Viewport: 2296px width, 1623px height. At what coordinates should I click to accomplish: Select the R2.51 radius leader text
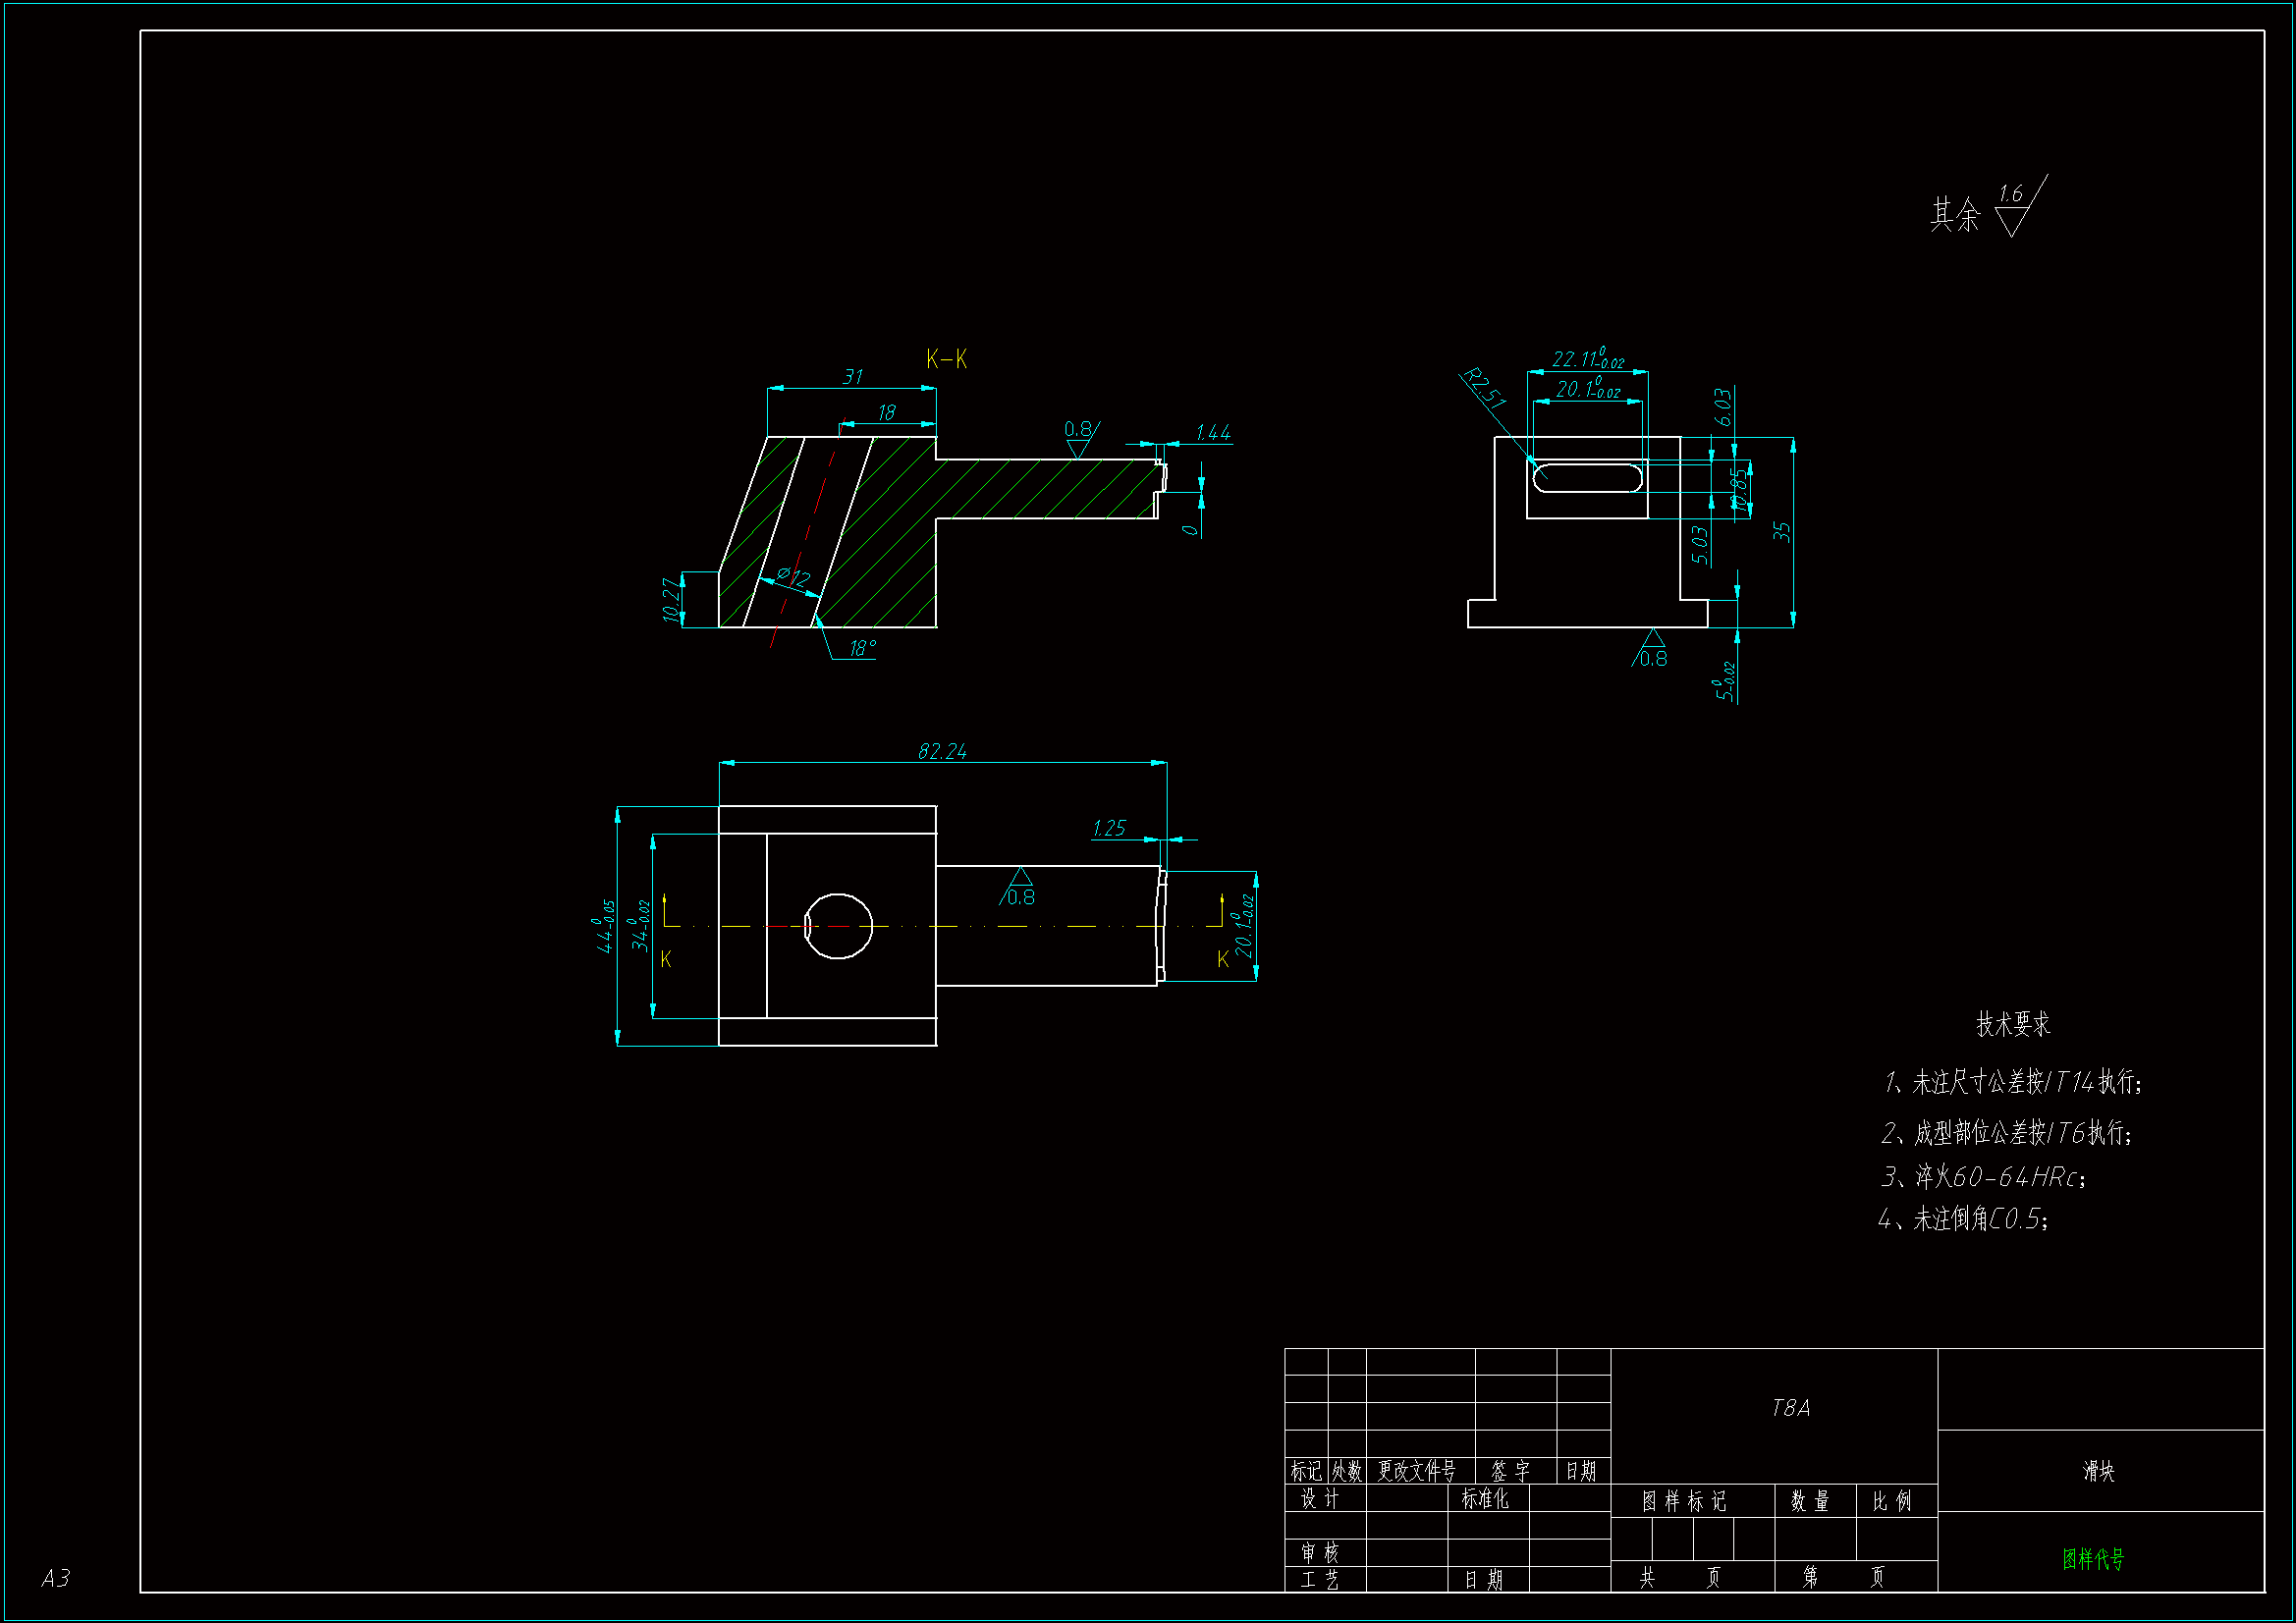1484,389
